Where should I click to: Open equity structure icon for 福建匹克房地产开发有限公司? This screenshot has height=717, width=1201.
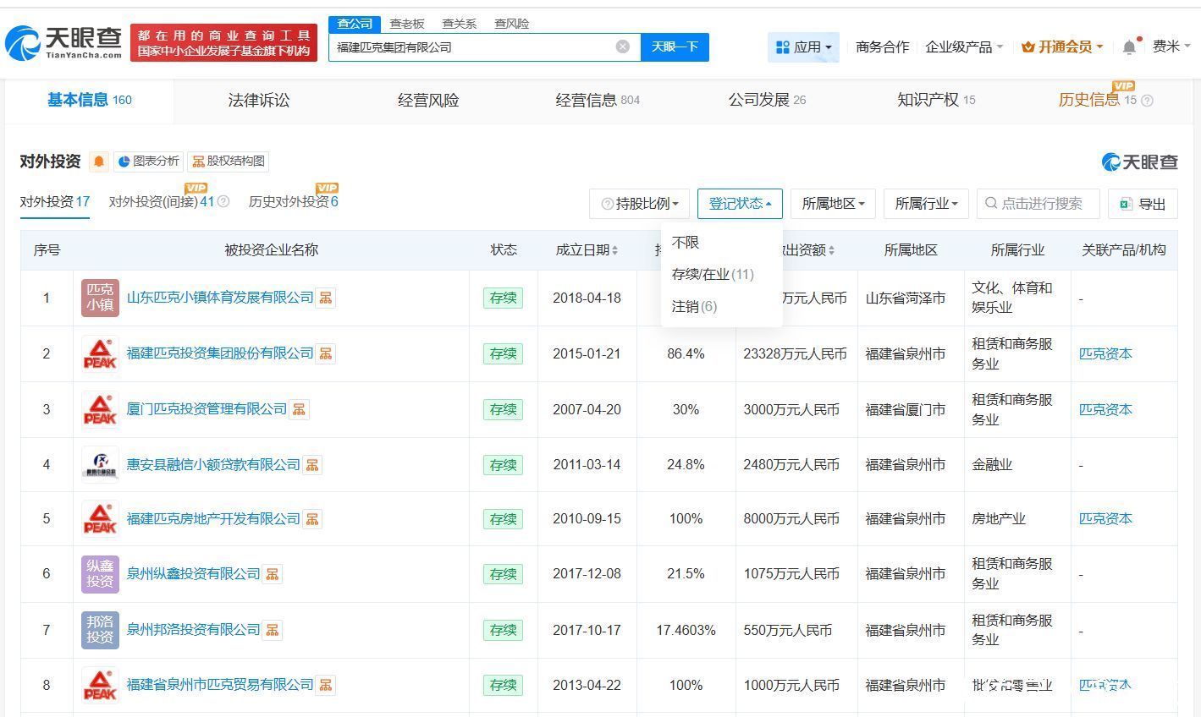[x=312, y=519]
